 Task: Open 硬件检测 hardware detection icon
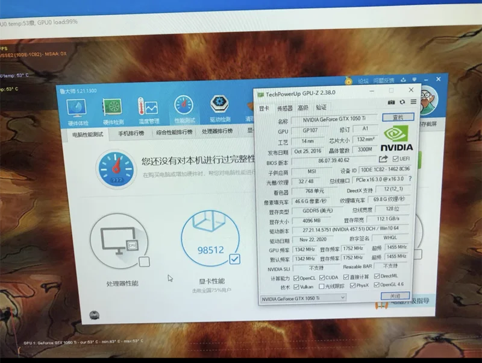pyautogui.click(x=113, y=112)
